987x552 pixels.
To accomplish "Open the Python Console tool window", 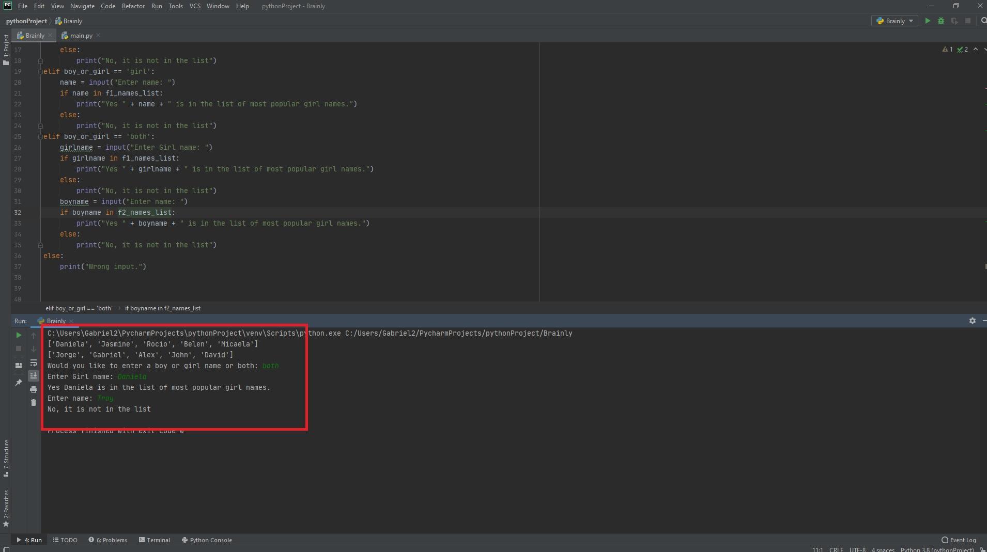I will pos(207,540).
